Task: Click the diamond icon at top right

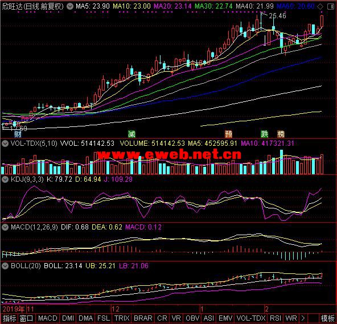Action: 320,6
